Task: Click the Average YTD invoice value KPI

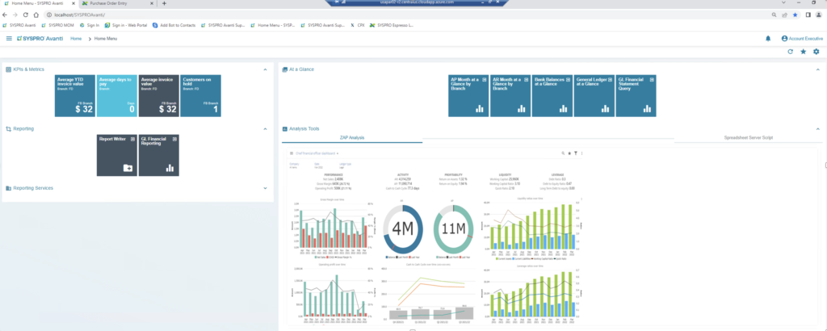Action: 75,95
